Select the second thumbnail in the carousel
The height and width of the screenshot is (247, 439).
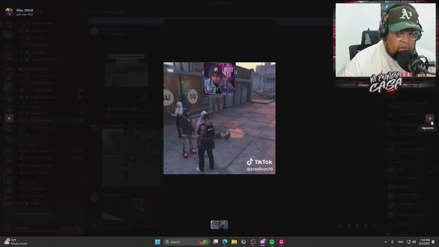224,225
